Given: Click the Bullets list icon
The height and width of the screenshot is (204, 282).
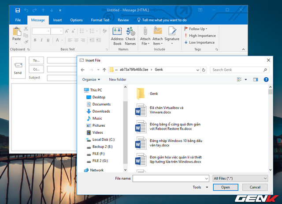Looking at the screenshot, I should (82, 31).
